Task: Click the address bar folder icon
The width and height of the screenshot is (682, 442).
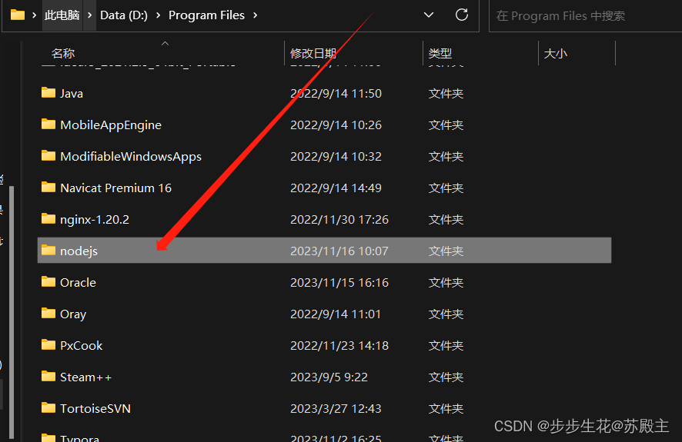Action: 18,15
